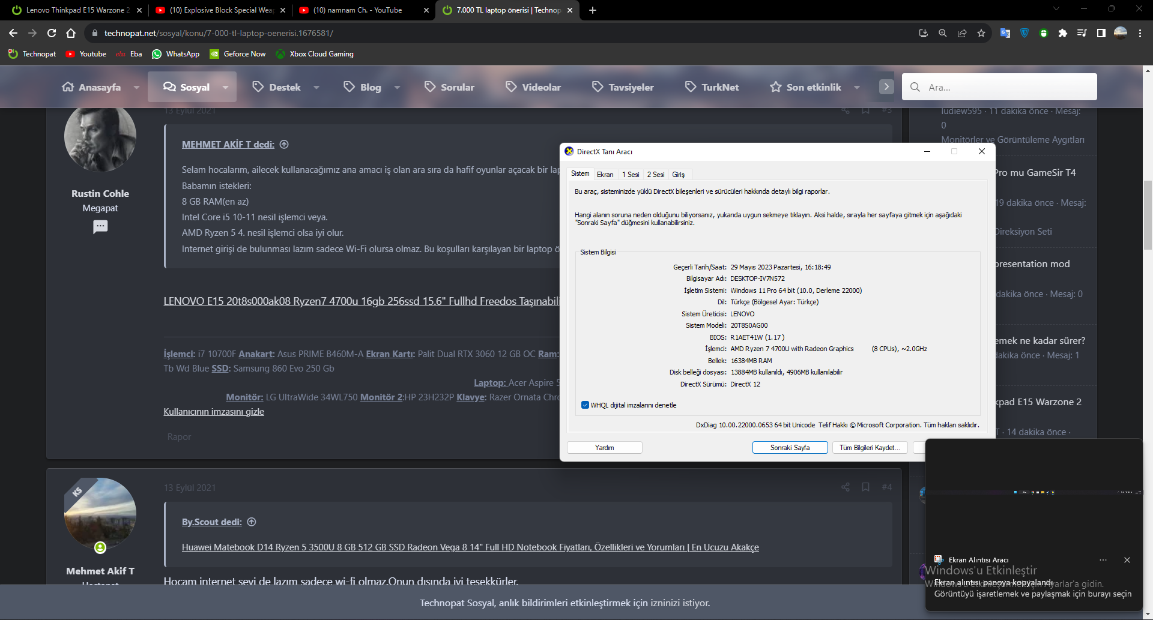Click the AMD Ryzen 7 4700U processor text

(791, 349)
